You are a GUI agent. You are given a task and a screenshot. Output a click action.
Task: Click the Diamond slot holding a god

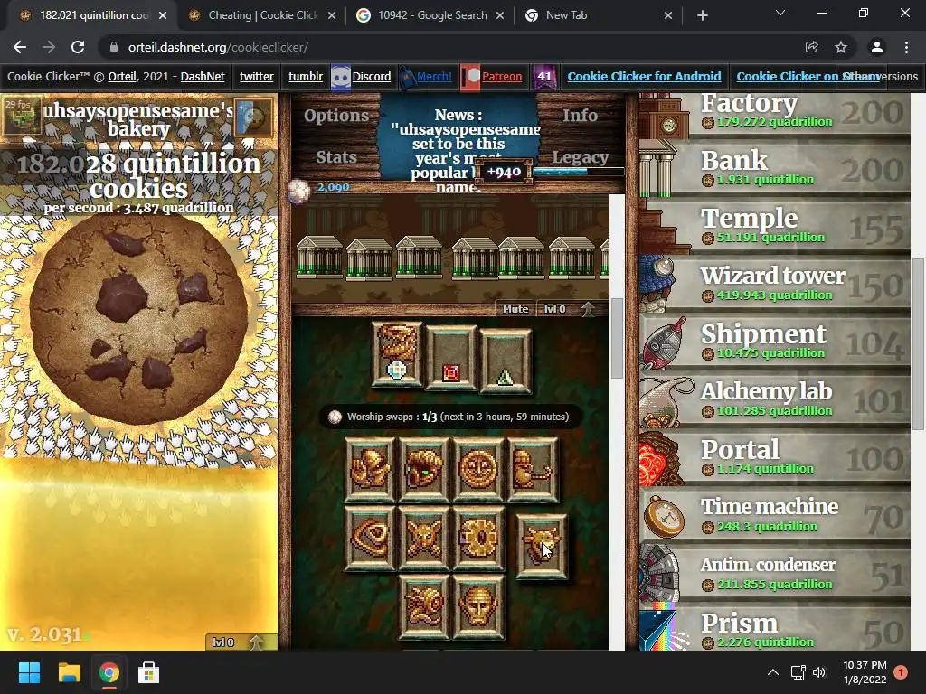pyautogui.click(x=397, y=354)
